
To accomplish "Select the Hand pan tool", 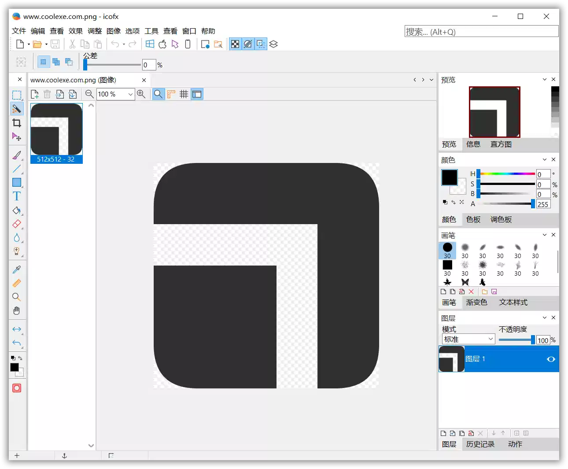I will [17, 310].
